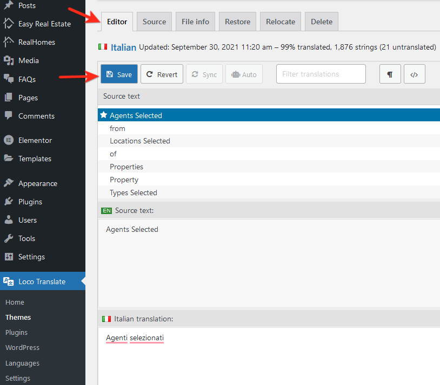Click the Source text column header
This screenshot has width=440, height=385.
tap(269, 97)
